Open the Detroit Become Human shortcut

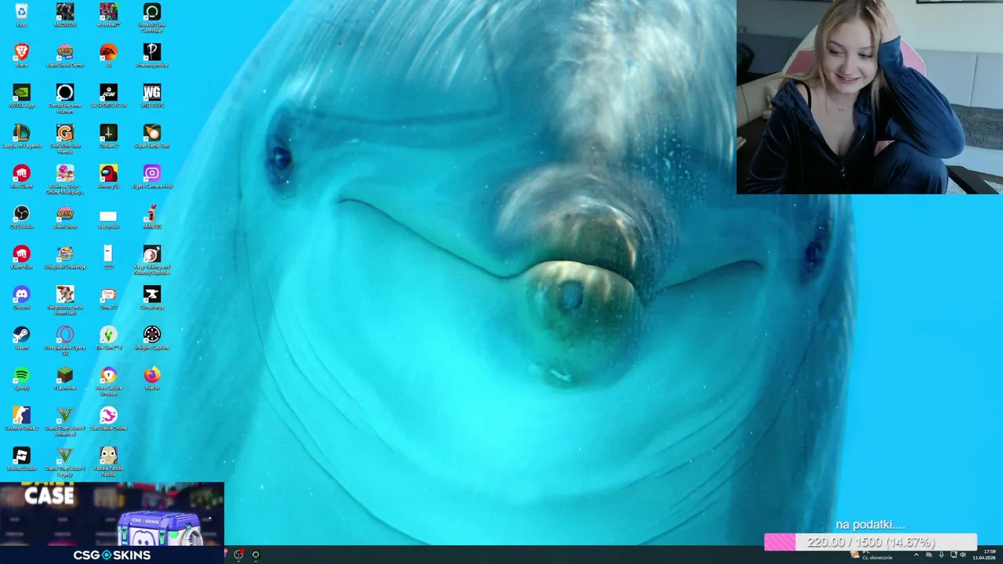click(65, 98)
